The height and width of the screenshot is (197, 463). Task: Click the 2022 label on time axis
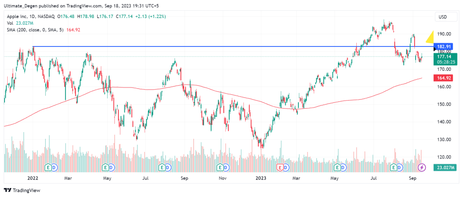32,178
